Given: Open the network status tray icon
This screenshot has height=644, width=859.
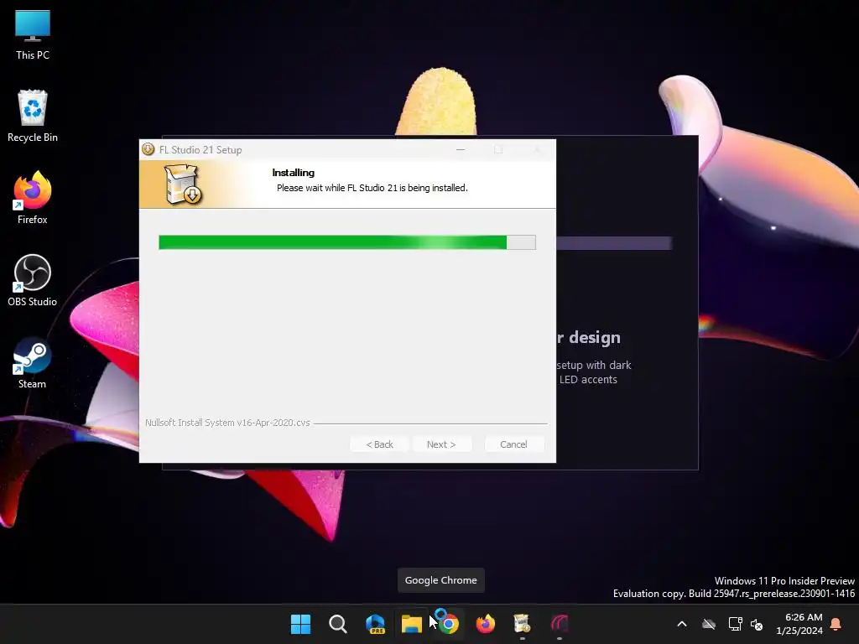Looking at the screenshot, I should [x=735, y=624].
